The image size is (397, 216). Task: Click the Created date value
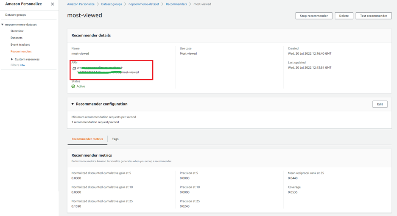pos(309,53)
